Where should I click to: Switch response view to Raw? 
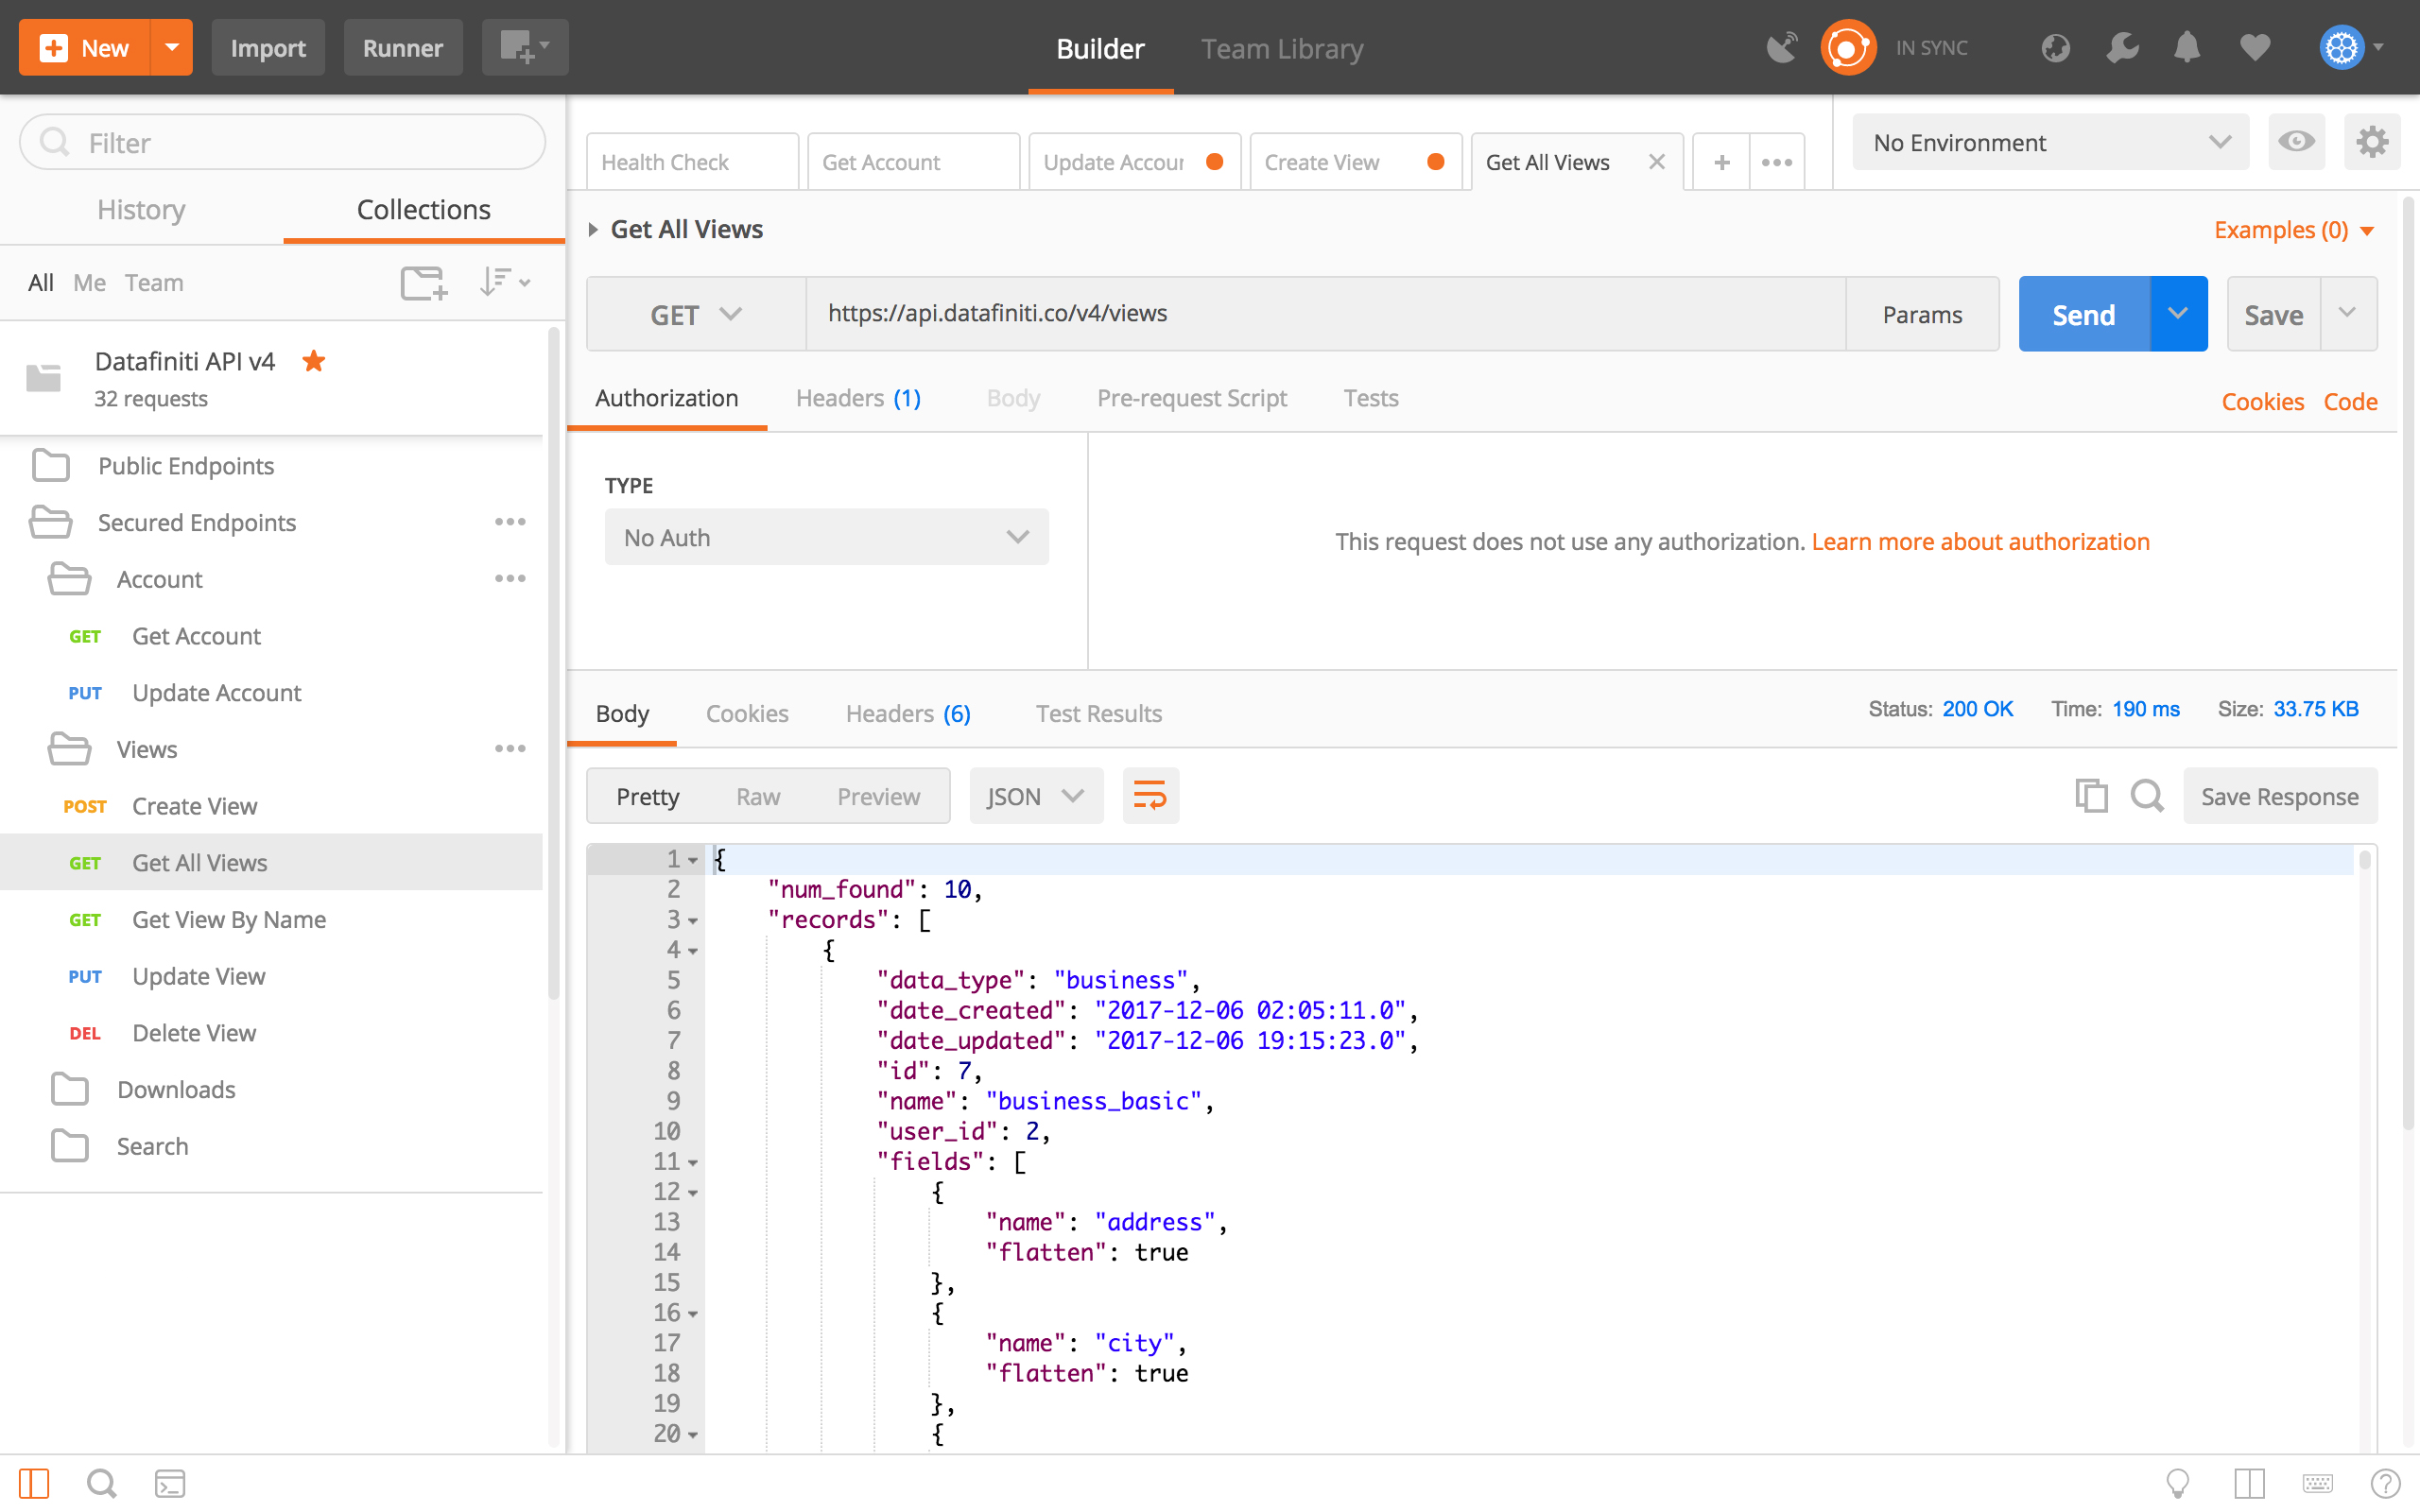point(757,796)
